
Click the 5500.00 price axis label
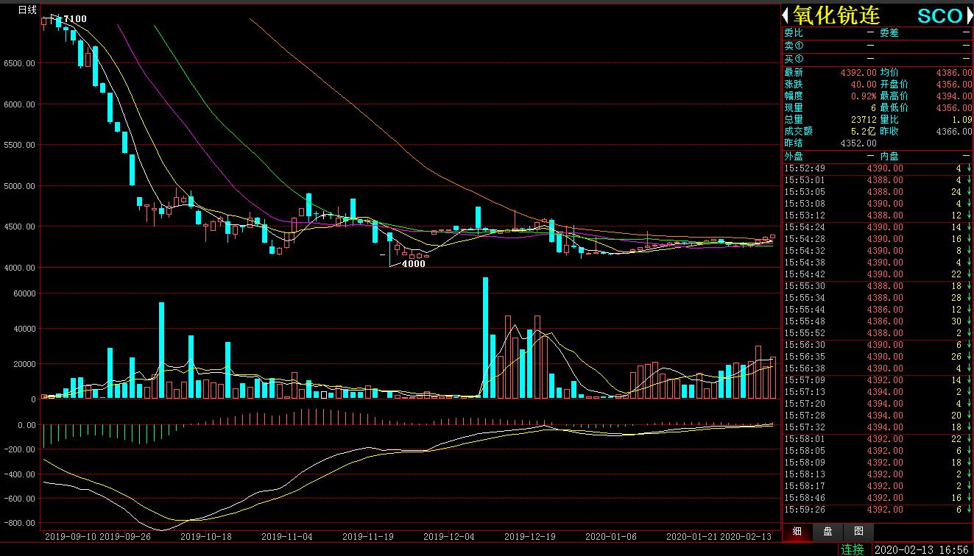[x=20, y=145]
